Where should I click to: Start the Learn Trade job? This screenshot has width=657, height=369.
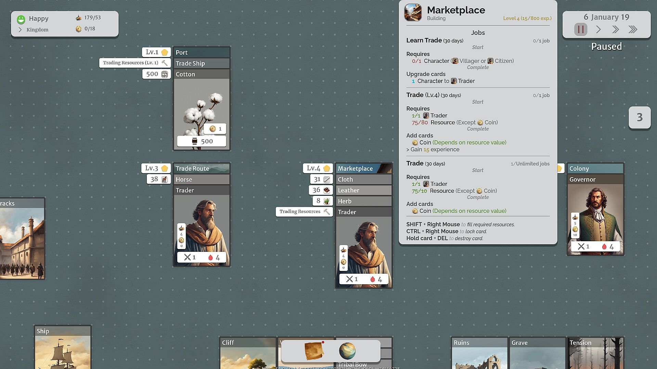[x=478, y=47]
